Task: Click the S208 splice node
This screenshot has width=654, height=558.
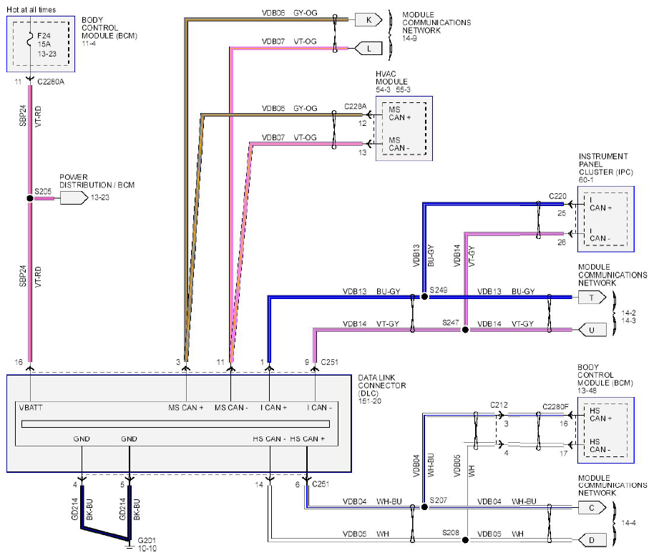Action: tap(465, 539)
